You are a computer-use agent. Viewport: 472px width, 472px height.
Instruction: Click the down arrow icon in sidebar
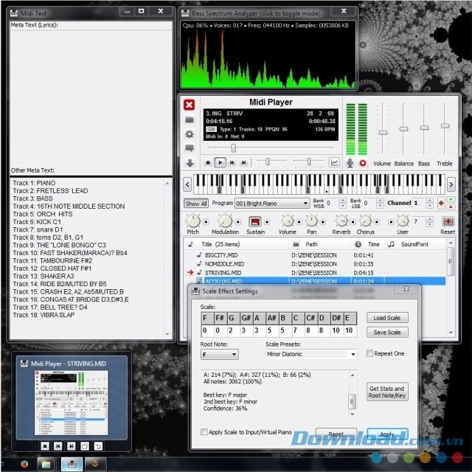point(190,163)
